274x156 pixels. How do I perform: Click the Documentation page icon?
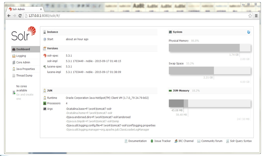tap(126, 141)
